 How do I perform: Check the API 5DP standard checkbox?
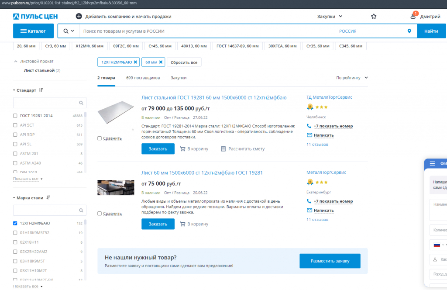point(15,135)
